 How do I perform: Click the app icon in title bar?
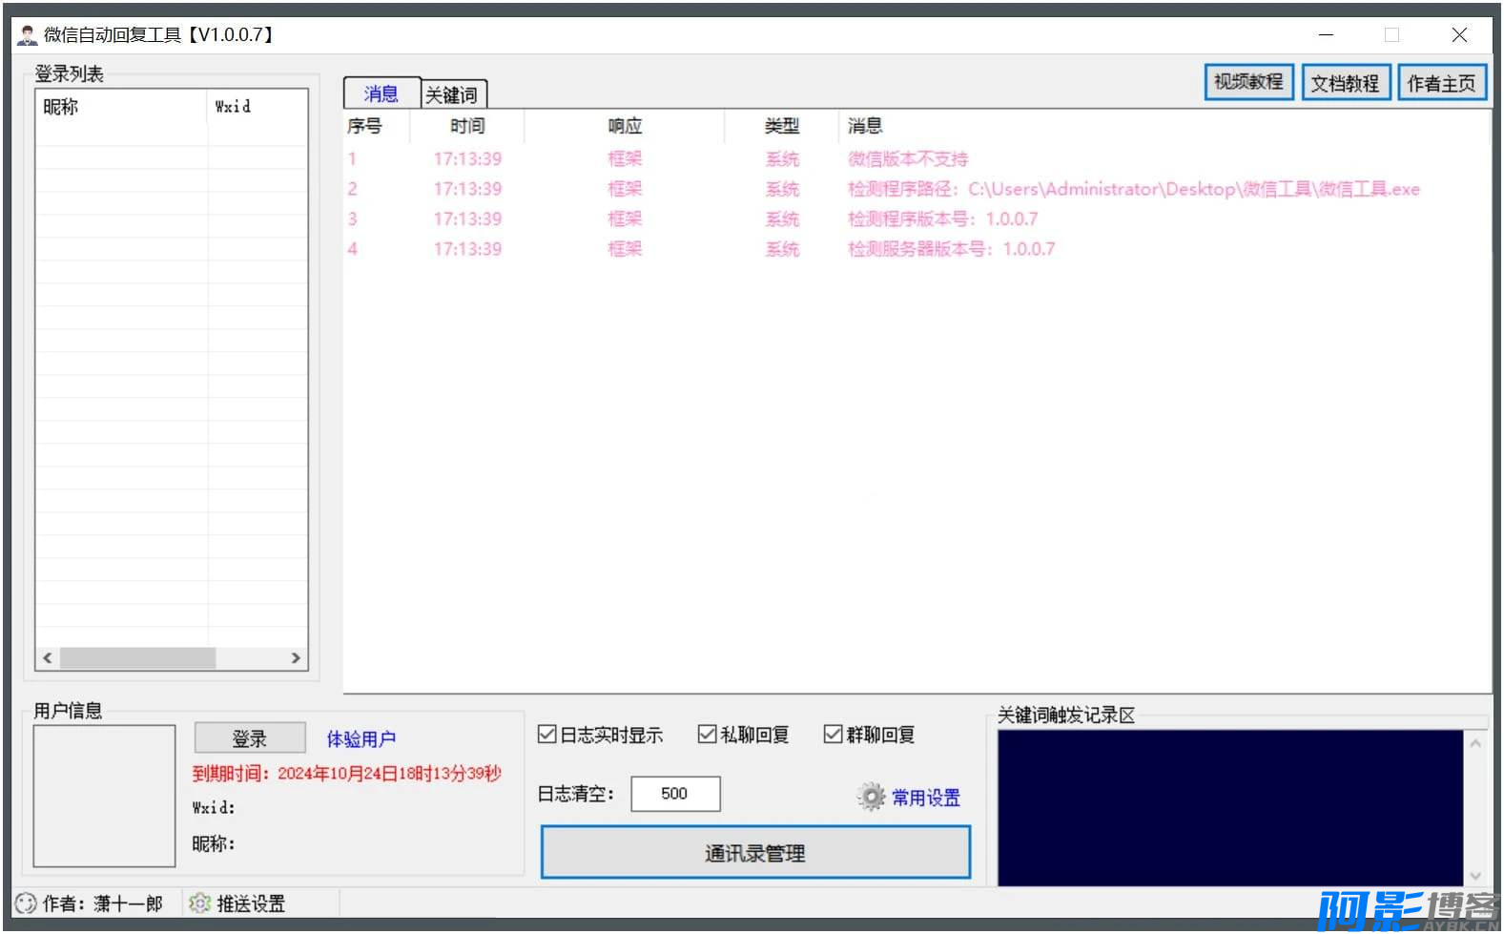pos(27,35)
